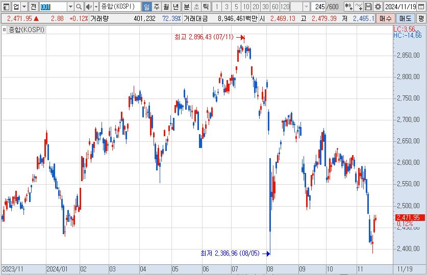This screenshot has height=275, width=427.
Task: Select interval 3 button
Action: coord(227,7)
